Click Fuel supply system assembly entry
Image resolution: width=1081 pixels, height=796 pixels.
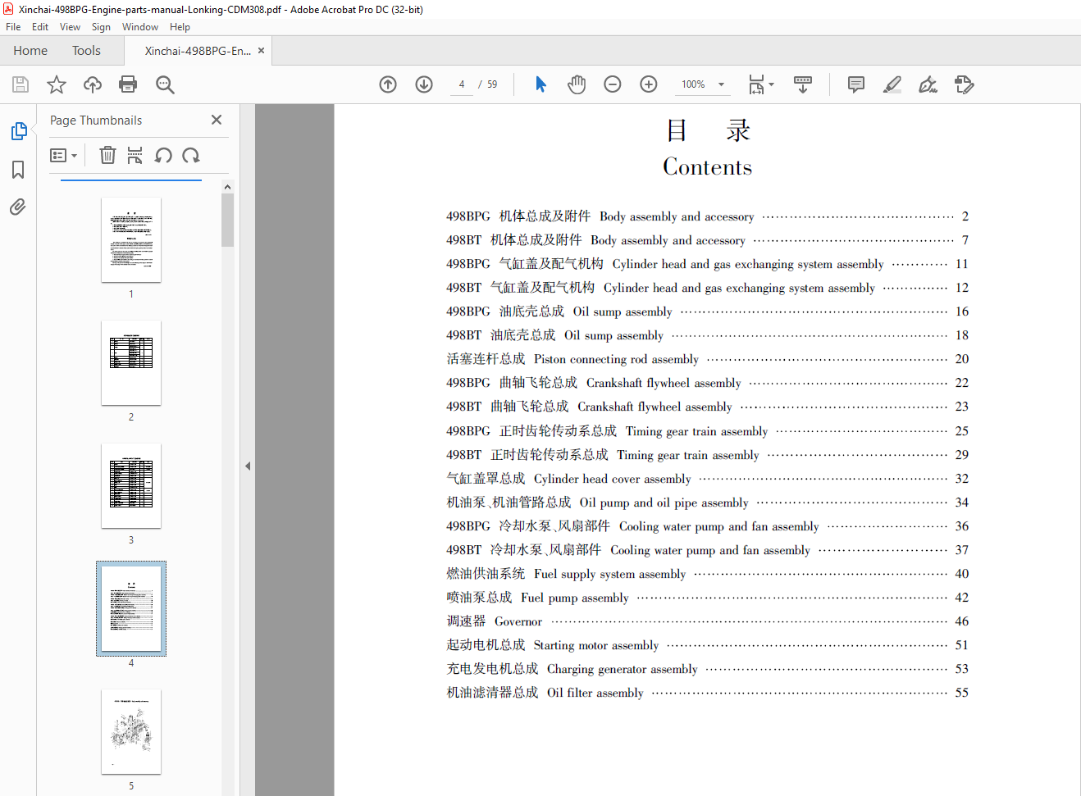[707, 574]
